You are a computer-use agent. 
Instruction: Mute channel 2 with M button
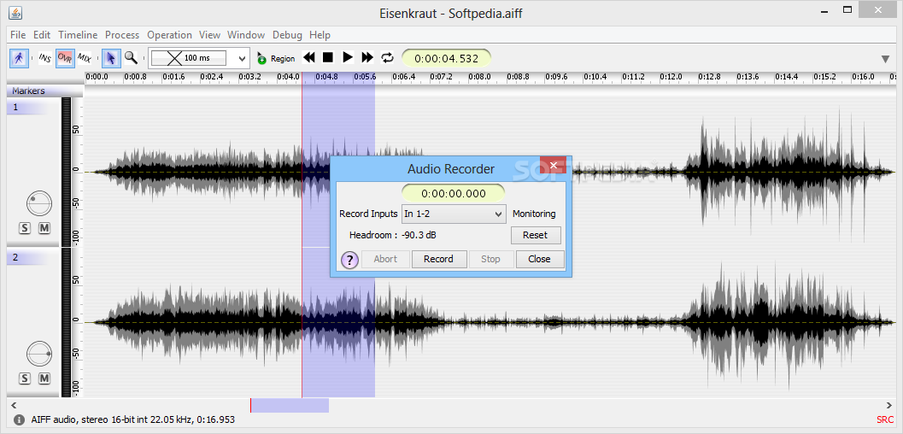tap(44, 378)
